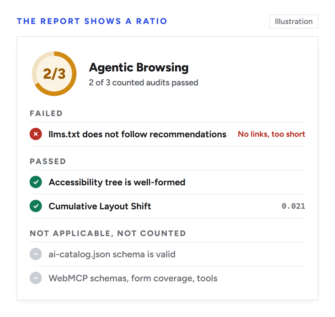Click '2 of 3 counted audits passed' text
This screenshot has height=317, width=335.
pyautogui.click(x=143, y=83)
